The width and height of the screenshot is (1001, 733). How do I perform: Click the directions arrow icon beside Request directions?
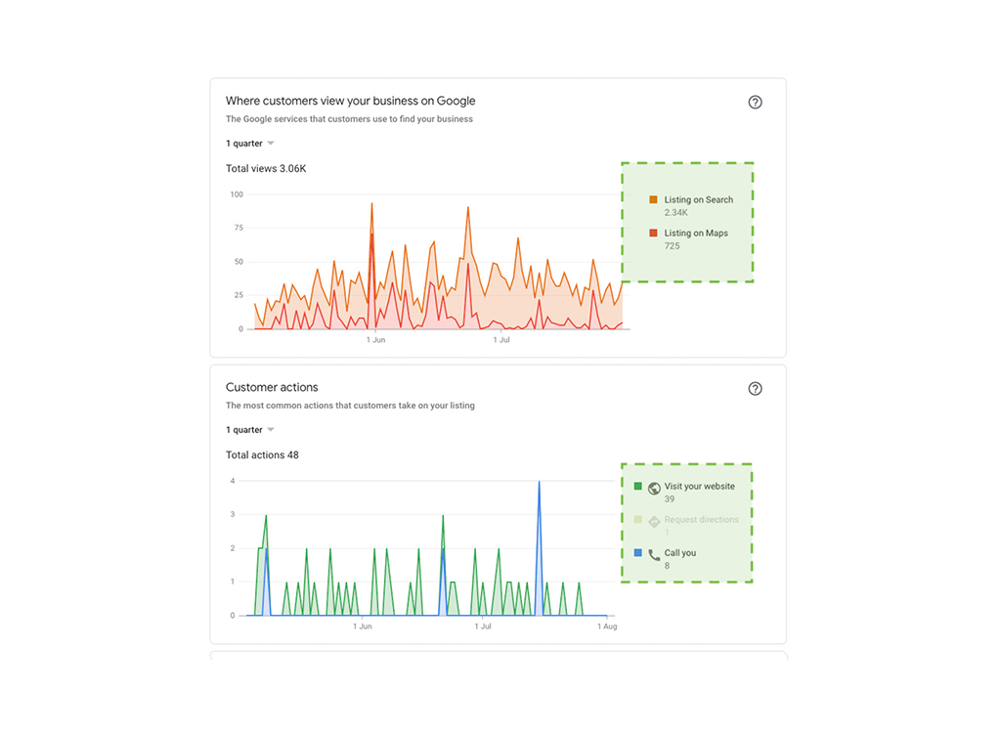point(654,520)
